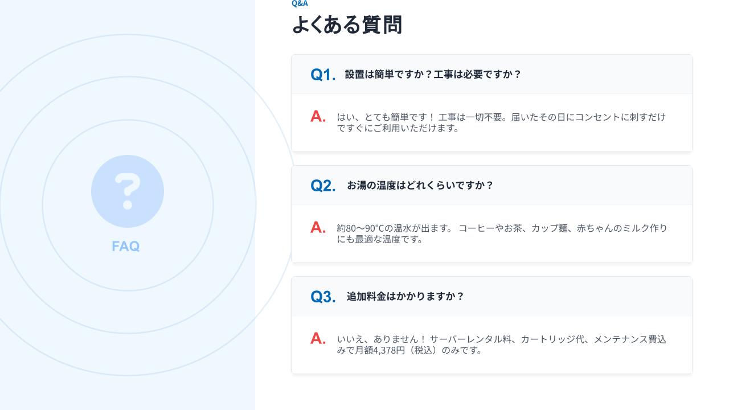729x410 pixels.
Task: Click the large question mark circle icon
Action: point(128,191)
